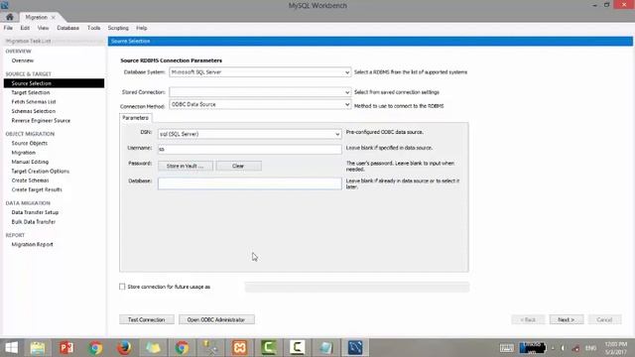Switch to MySQL Workbench taskbar icon
The height and width of the screenshot is (357, 635).
(355, 348)
